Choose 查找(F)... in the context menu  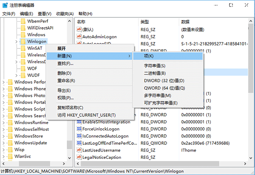coord(90,64)
